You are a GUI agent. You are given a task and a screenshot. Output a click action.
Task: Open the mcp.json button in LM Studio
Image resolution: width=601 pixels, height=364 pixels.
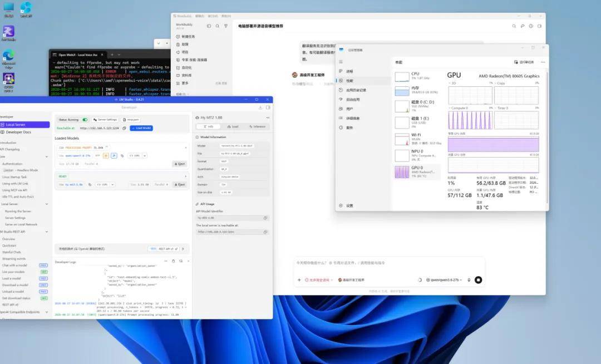tap(131, 120)
